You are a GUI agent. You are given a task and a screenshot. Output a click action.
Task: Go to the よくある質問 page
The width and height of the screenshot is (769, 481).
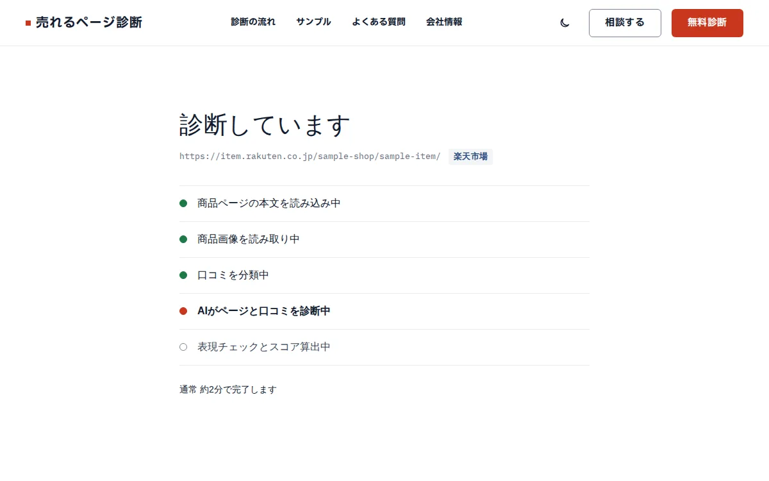click(379, 22)
